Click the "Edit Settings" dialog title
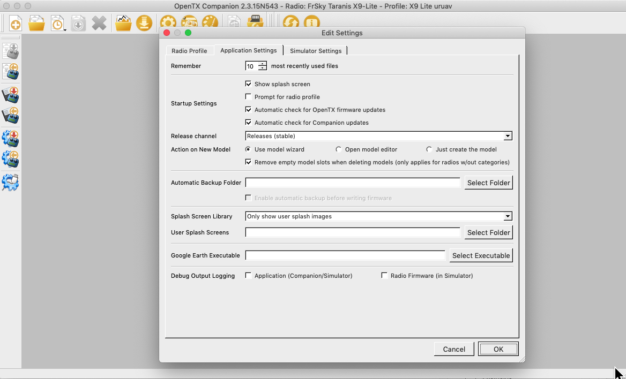 (x=342, y=33)
